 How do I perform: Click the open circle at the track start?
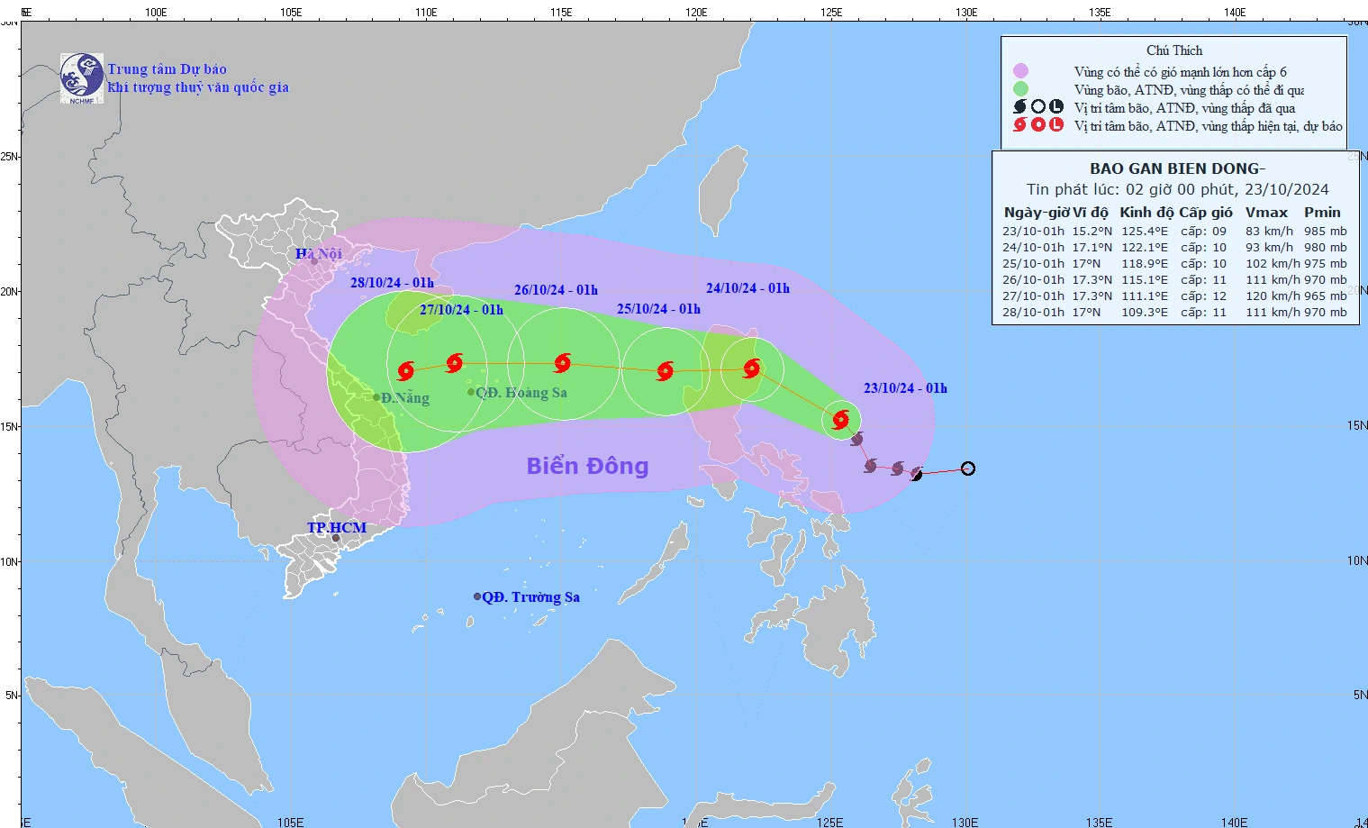coord(968,469)
